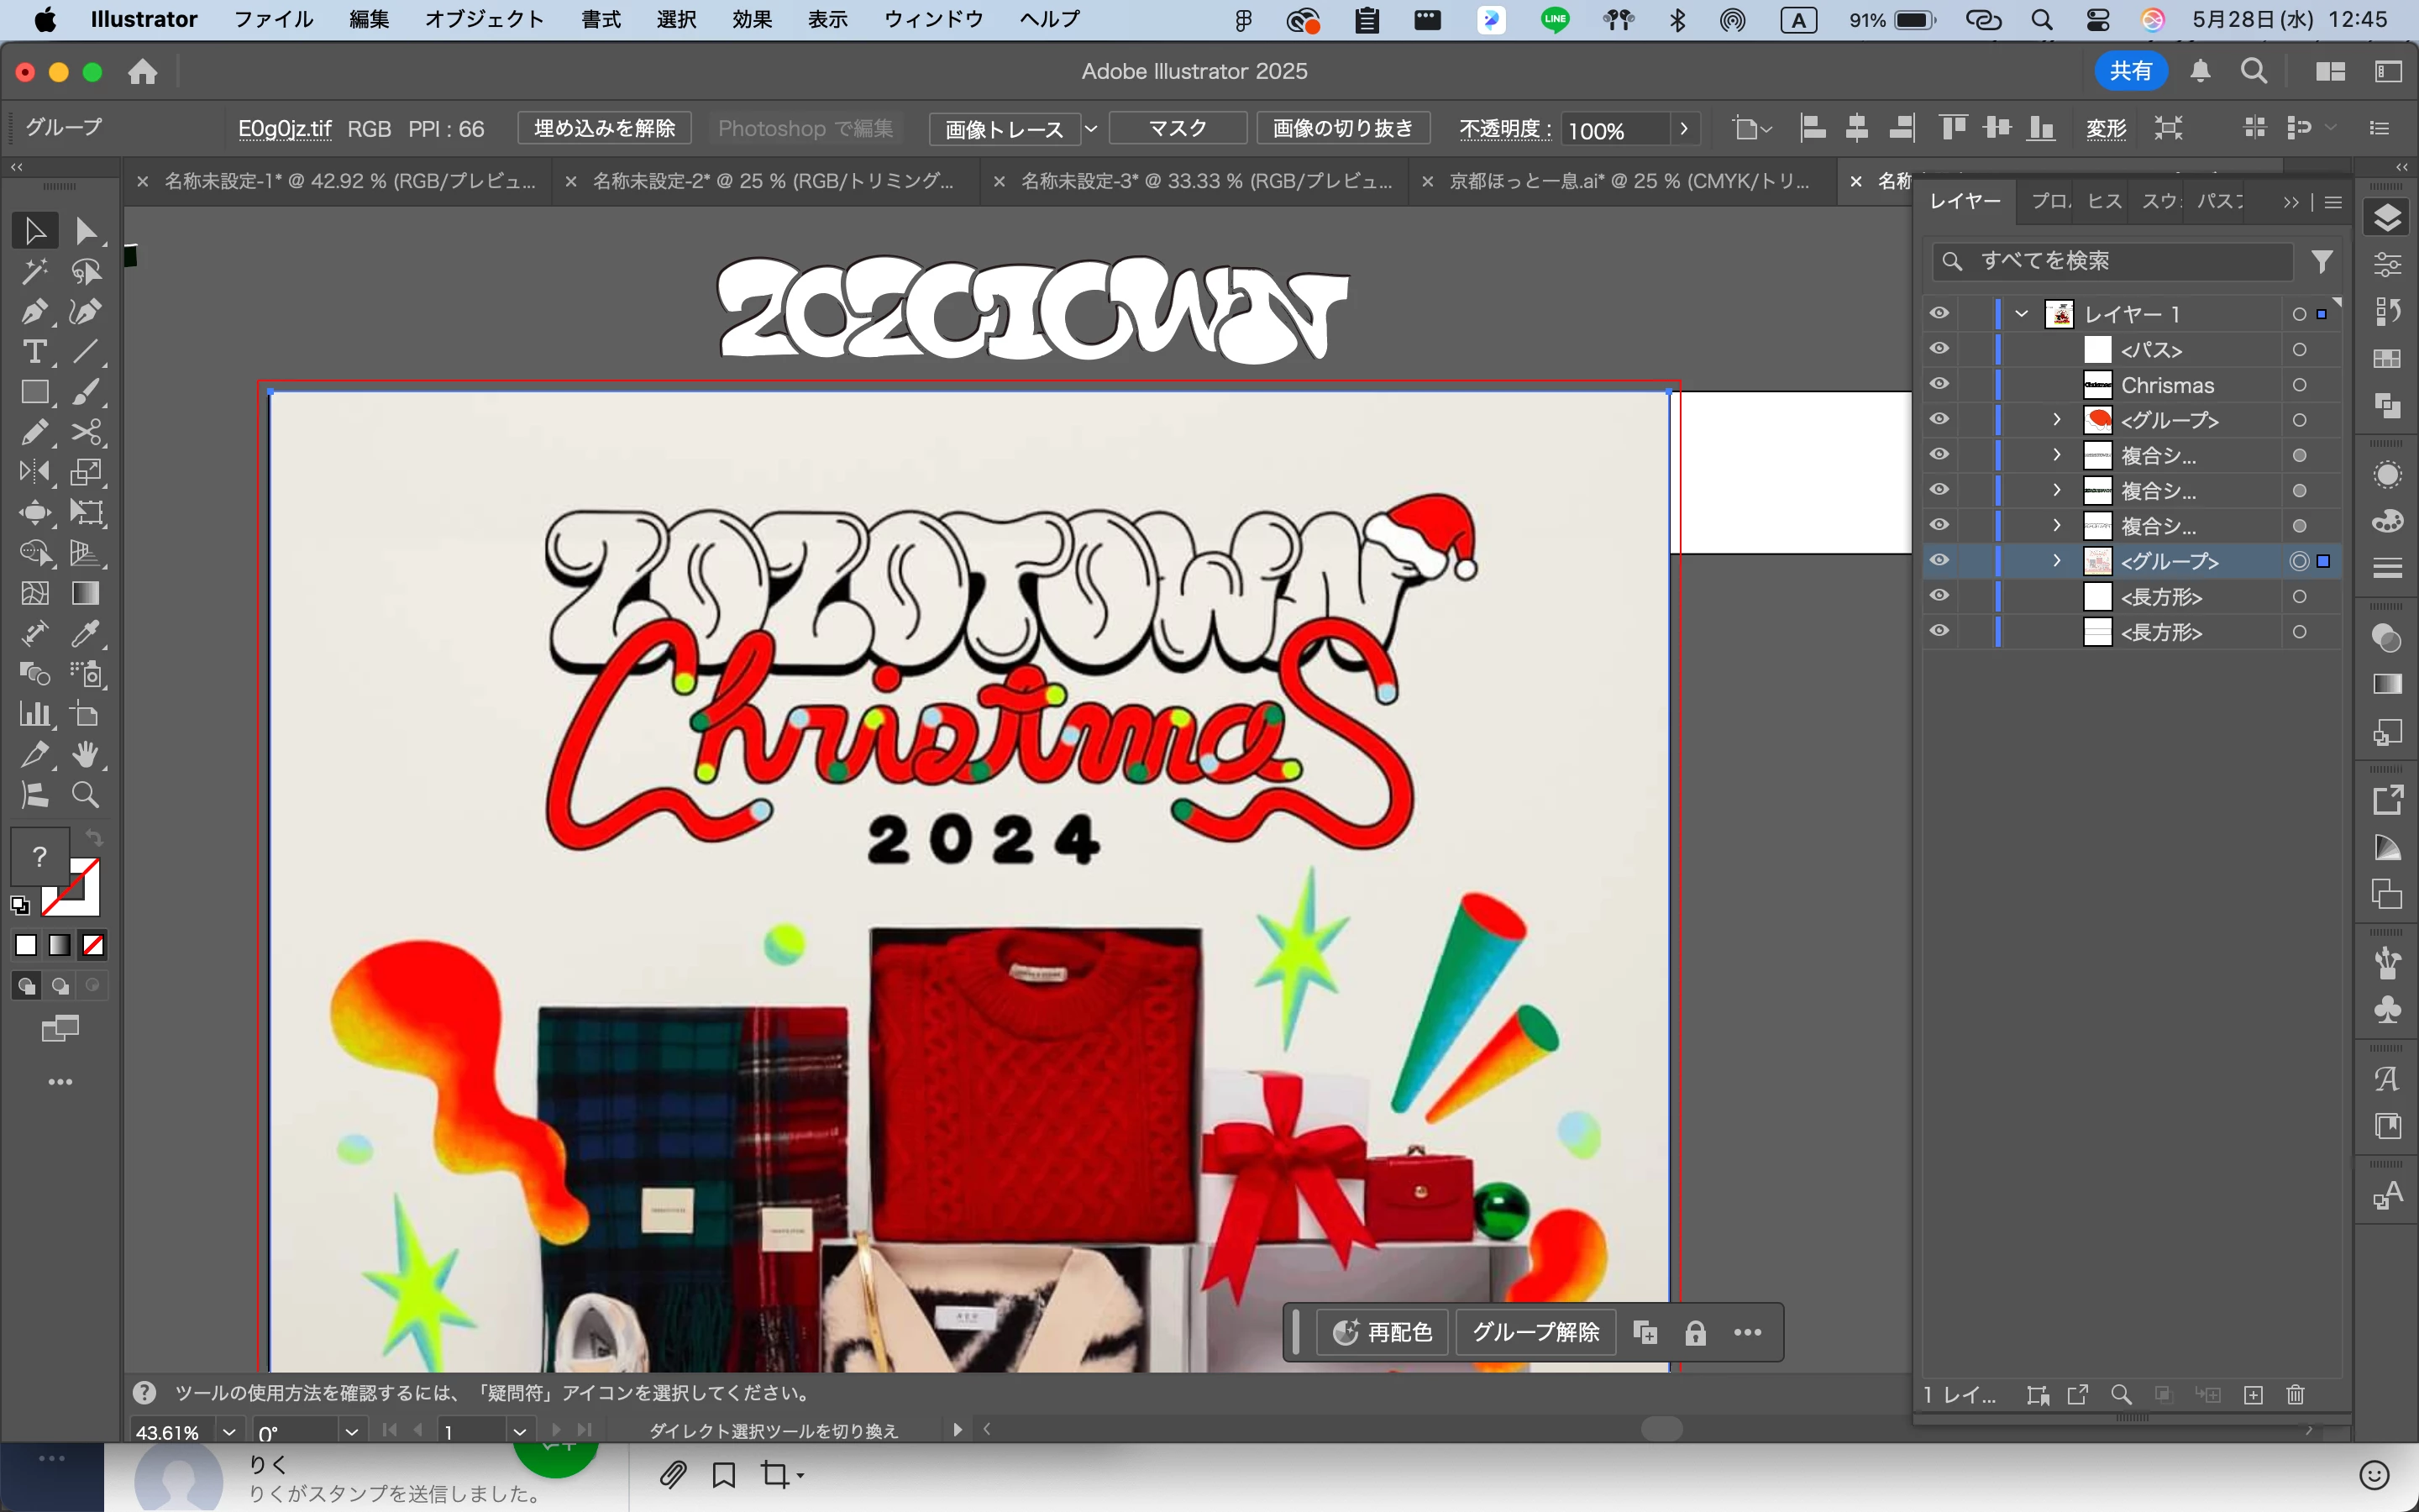Viewport: 2419px width, 1512px height.
Task: Open the オブジェクト menu
Action: point(484,19)
